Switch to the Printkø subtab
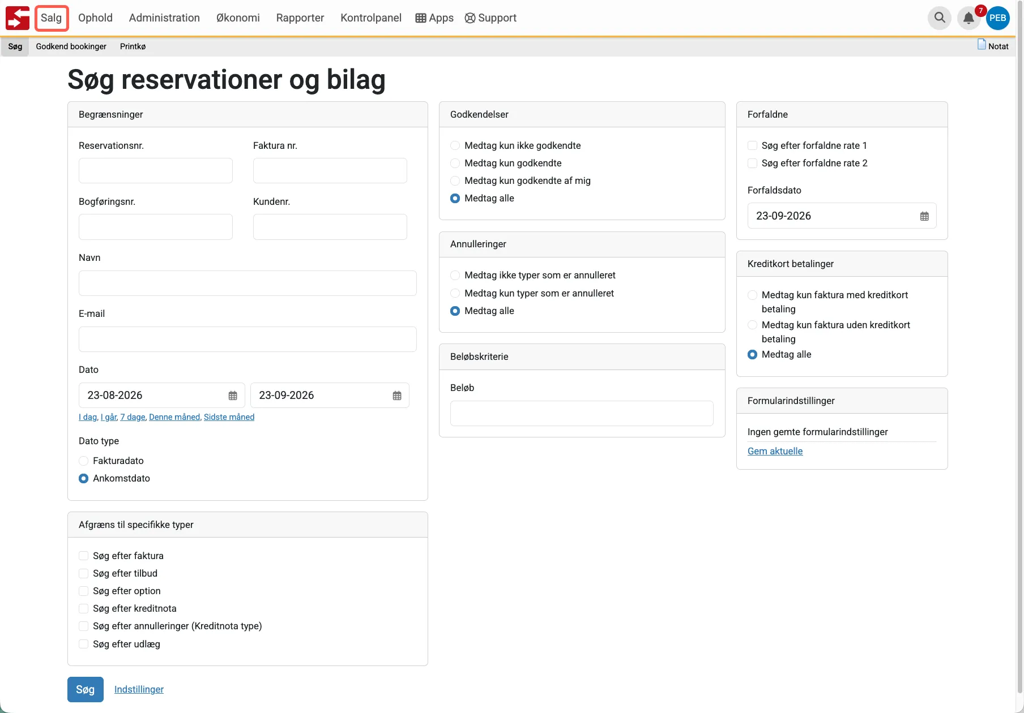This screenshot has height=713, width=1024. [133, 46]
